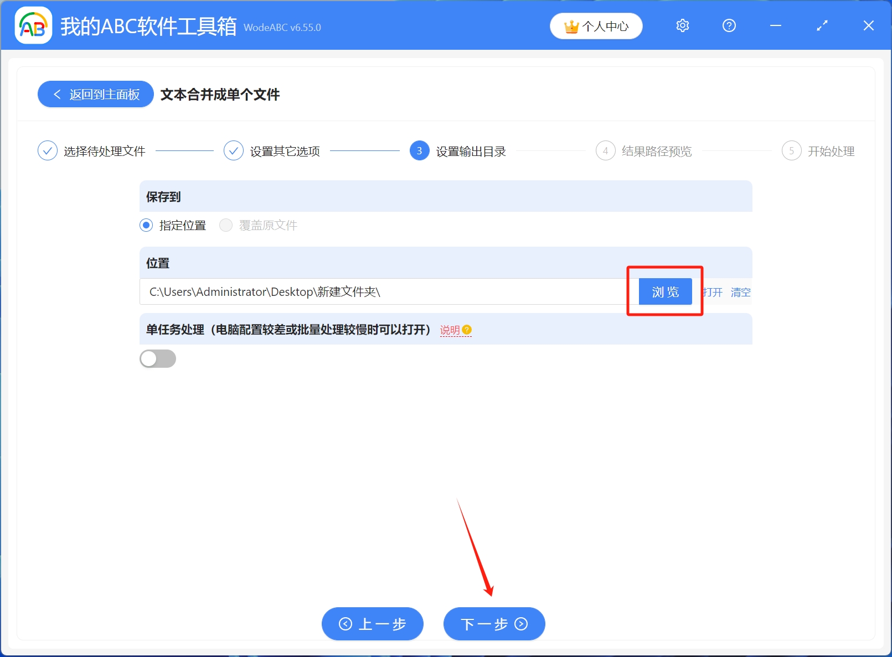This screenshot has height=657, width=892.
Task: Click the 浏览 button
Action: 664,291
